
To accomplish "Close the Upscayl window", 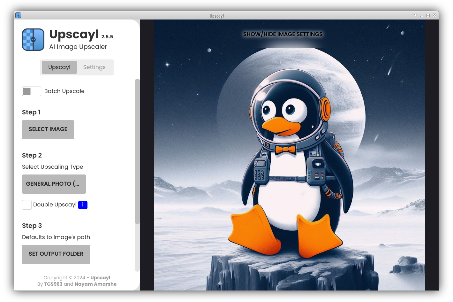I will point(434,15).
